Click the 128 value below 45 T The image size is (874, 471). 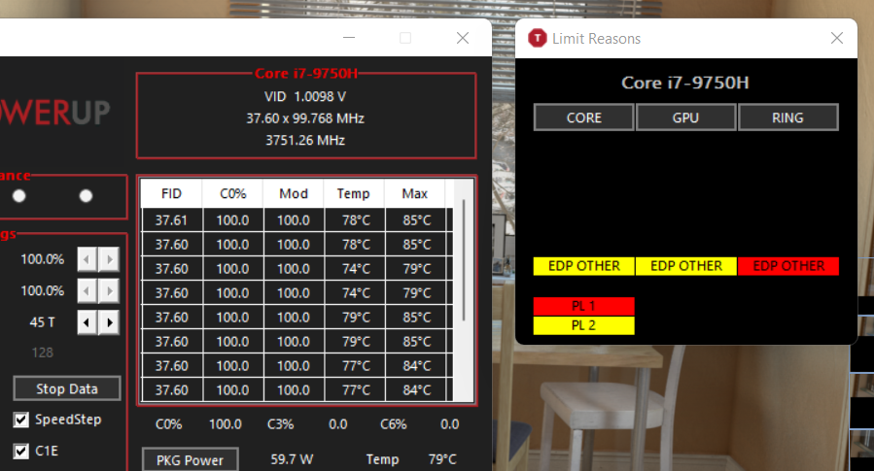(43, 353)
